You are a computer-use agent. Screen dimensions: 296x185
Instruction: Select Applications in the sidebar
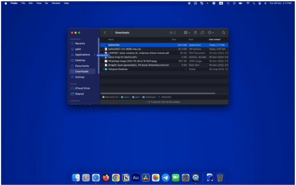pyautogui.click(x=82, y=55)
